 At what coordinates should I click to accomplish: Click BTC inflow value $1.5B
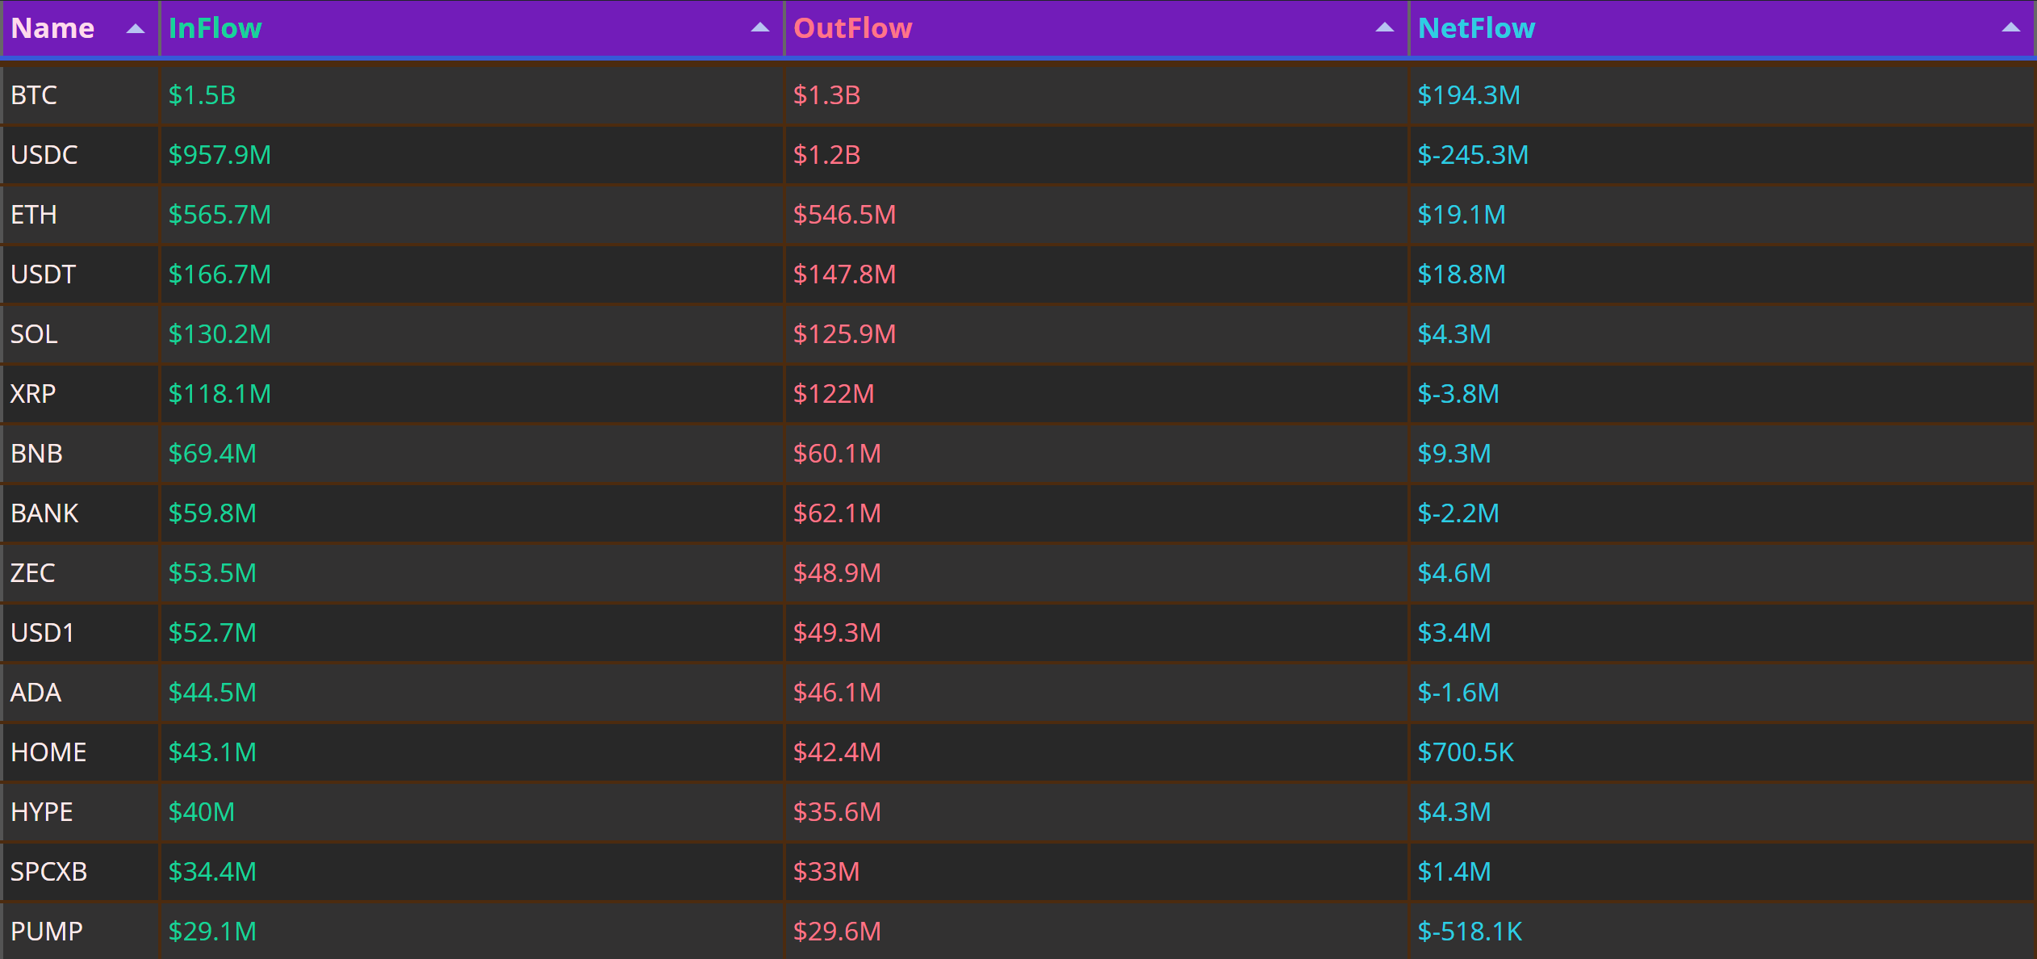pos(202,95)
